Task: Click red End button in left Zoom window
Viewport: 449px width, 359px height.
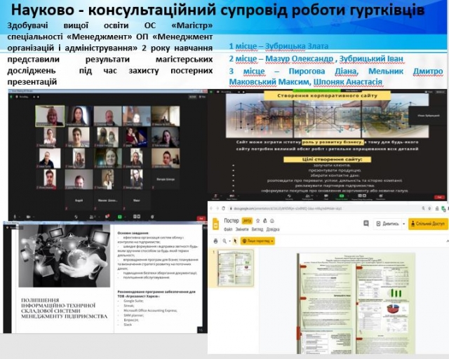Action: click(201, 218)
